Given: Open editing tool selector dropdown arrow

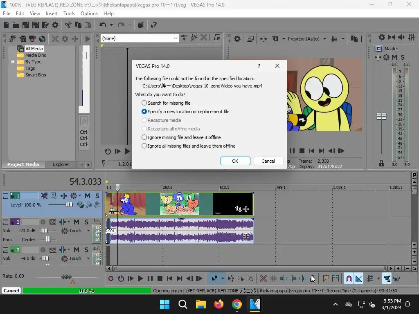Looking at the screenshot, I should (x=223, y=279).
